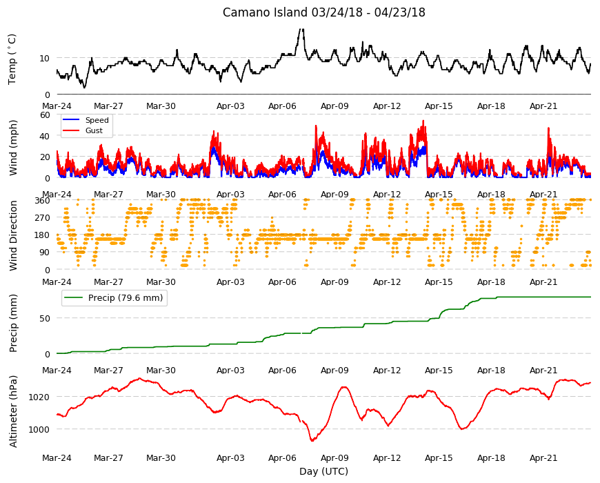Select the Precip (mm) y-axis label
The image size is (600, 483).
point(13,323)
